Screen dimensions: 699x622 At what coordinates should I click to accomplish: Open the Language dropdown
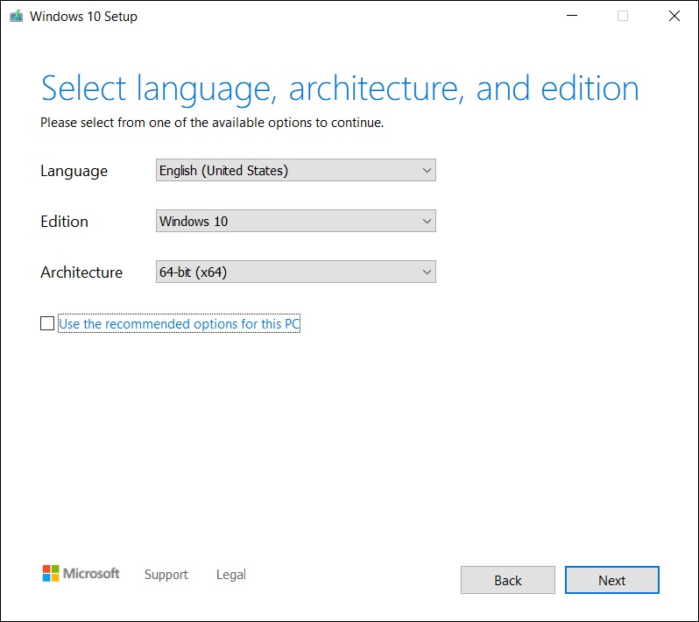click(295, 170)
